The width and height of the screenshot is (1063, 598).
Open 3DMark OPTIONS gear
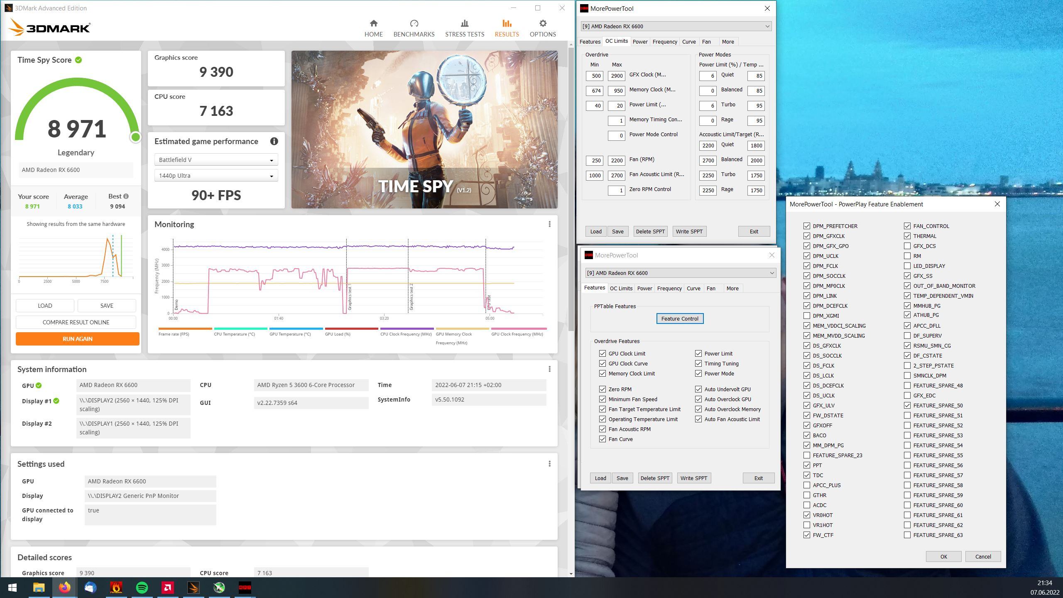click(x=543, y=23)
